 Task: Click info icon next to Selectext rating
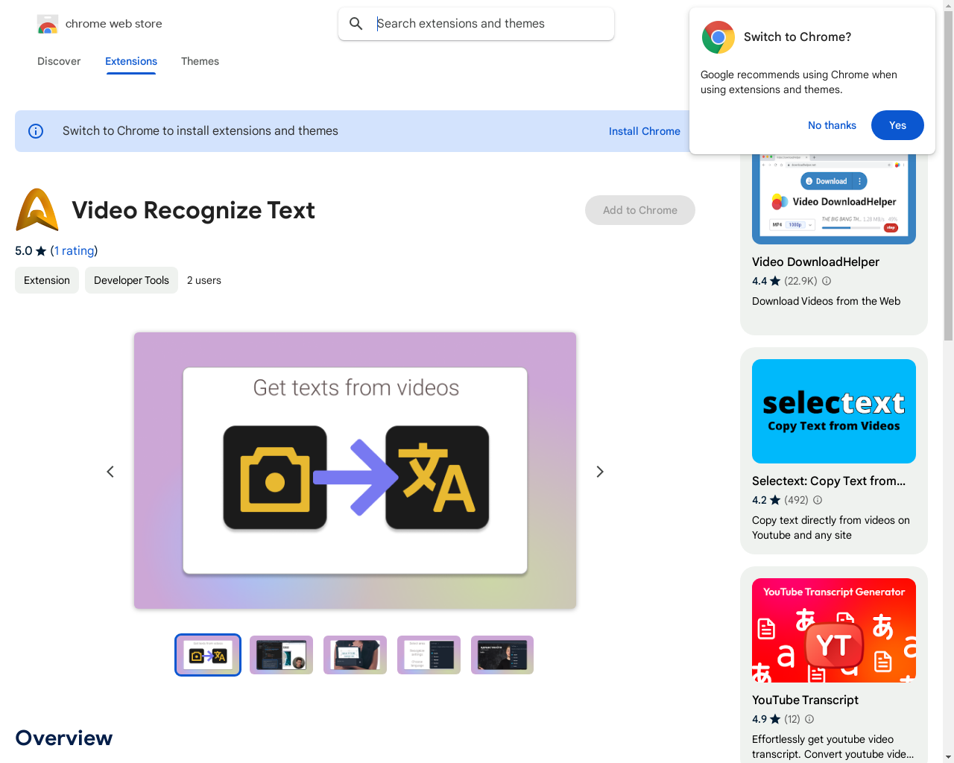(818, 500)
